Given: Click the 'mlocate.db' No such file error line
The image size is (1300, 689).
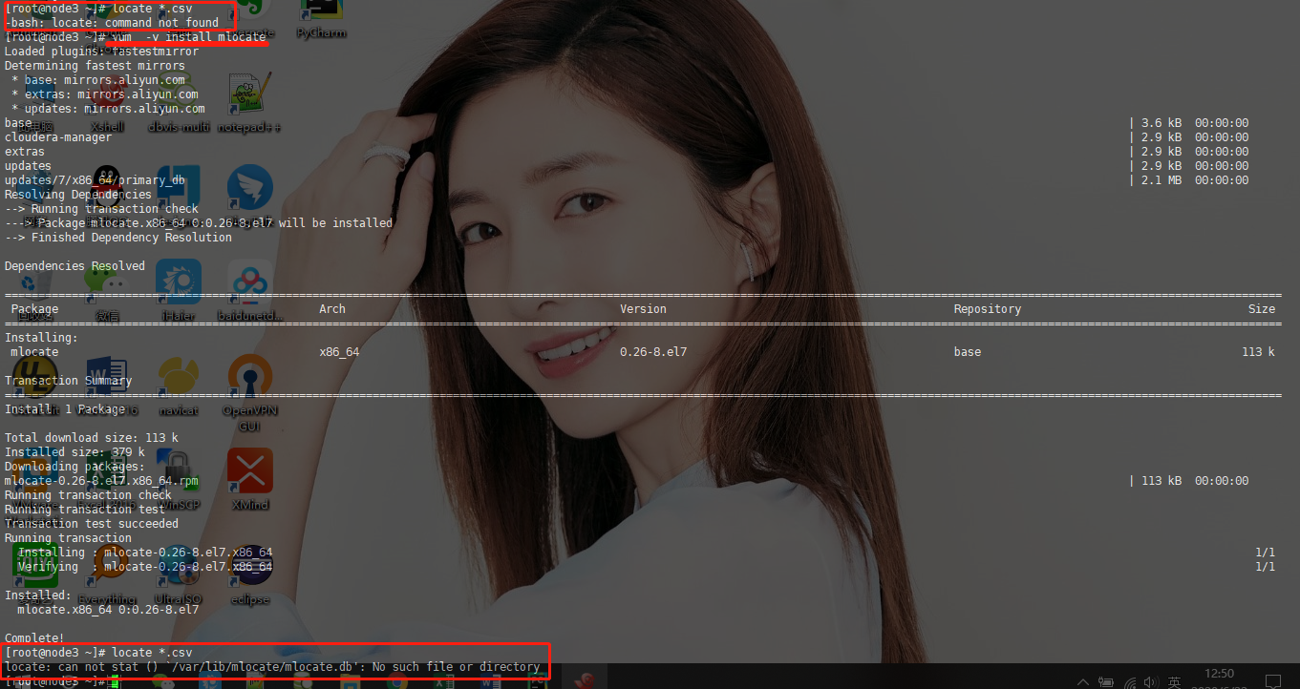Looking at the screenshot, I should click(x=272, y=667).
